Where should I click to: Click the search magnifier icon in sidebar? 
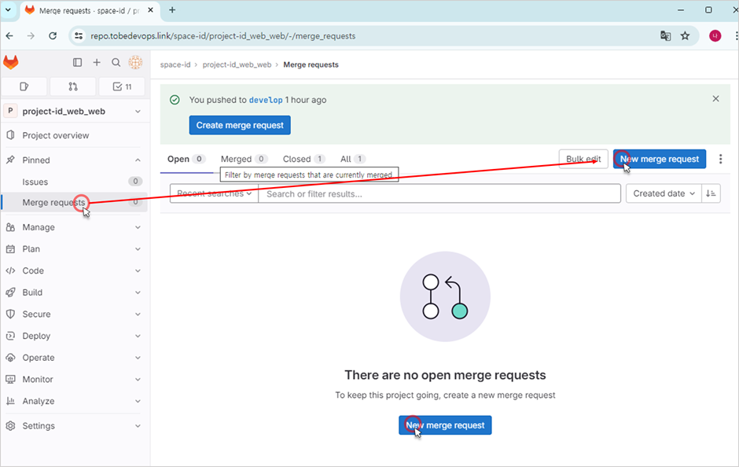[116, 63]
